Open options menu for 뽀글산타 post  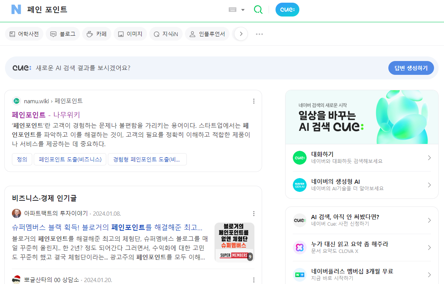coord(254,280)
